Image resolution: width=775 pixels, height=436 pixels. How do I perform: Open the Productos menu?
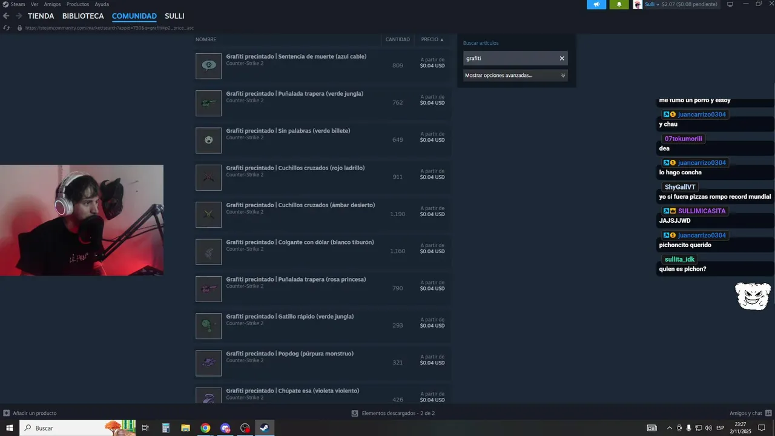pos(77,4)
